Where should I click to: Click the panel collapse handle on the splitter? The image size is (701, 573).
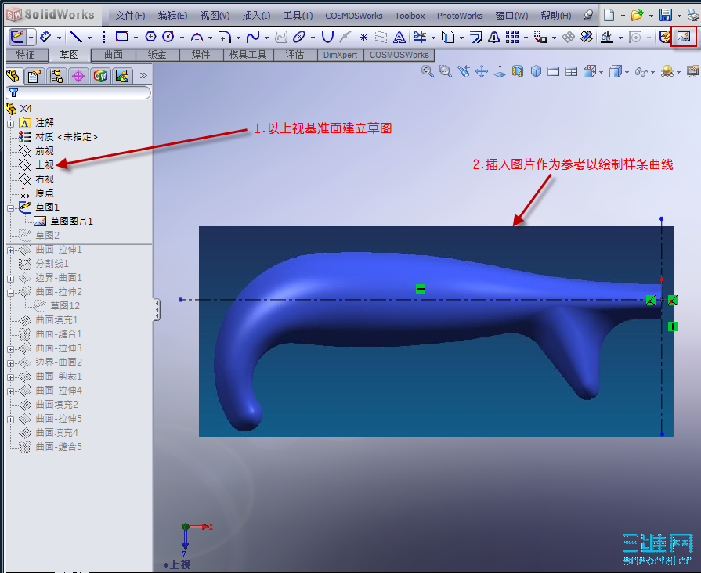[157, 310]
